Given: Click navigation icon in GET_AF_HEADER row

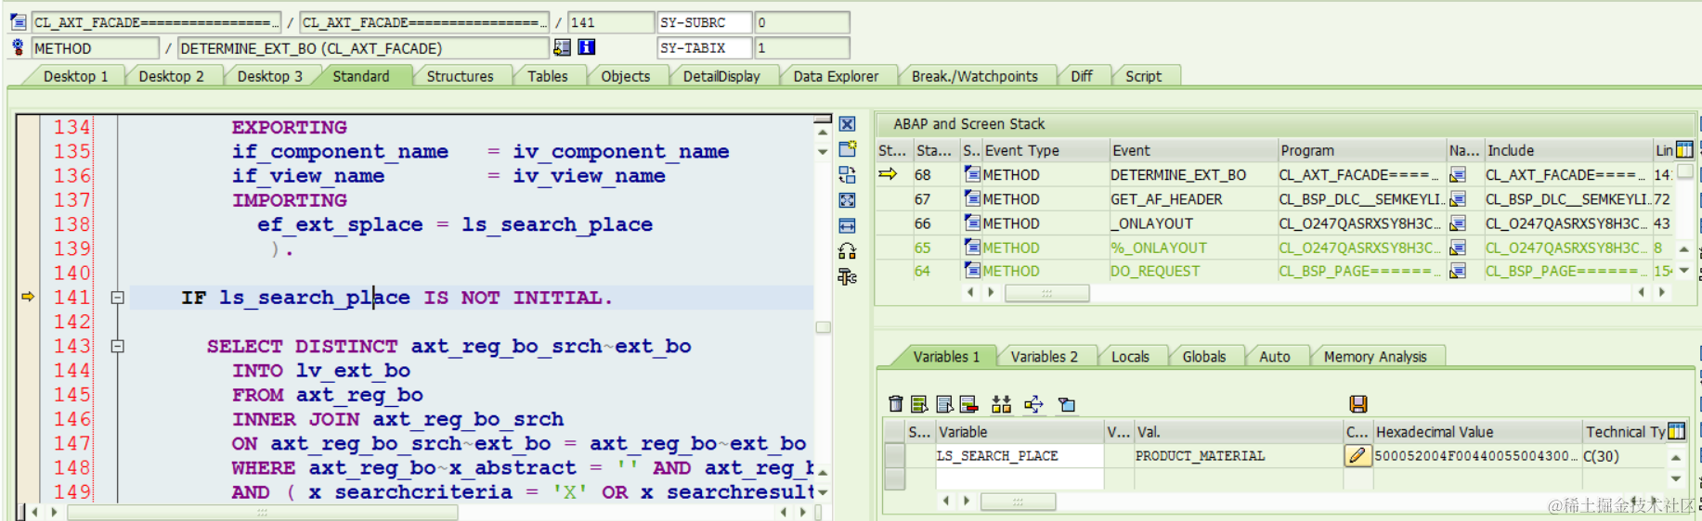Looking at the screenshot, I should (1457, 198).
